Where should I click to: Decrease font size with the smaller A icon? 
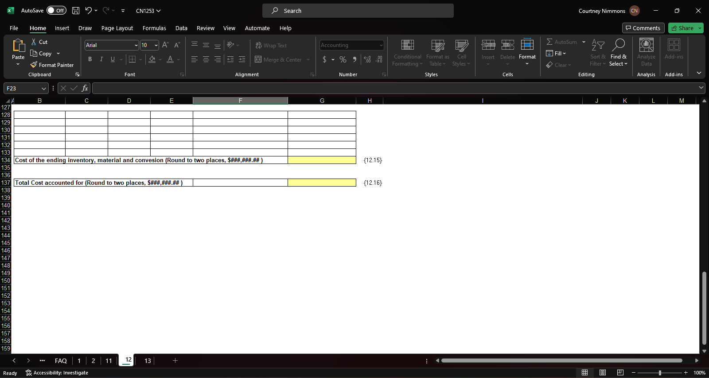(177, 45)
